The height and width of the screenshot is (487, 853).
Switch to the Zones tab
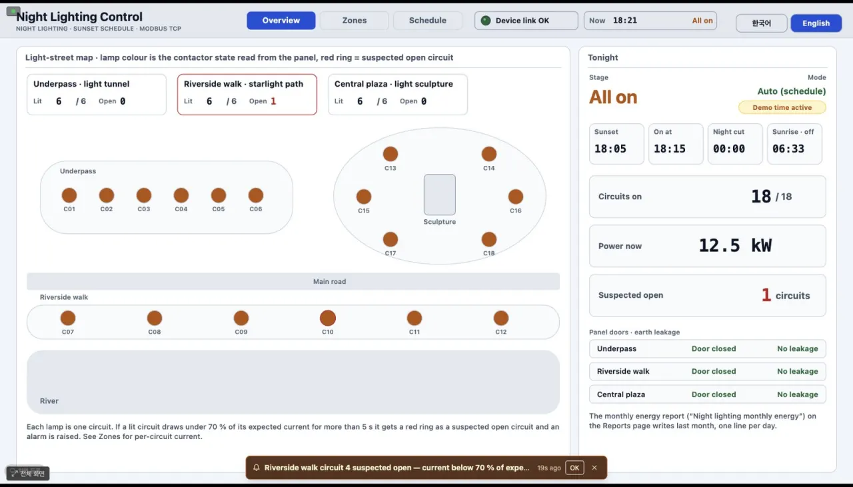pos(355,21)
